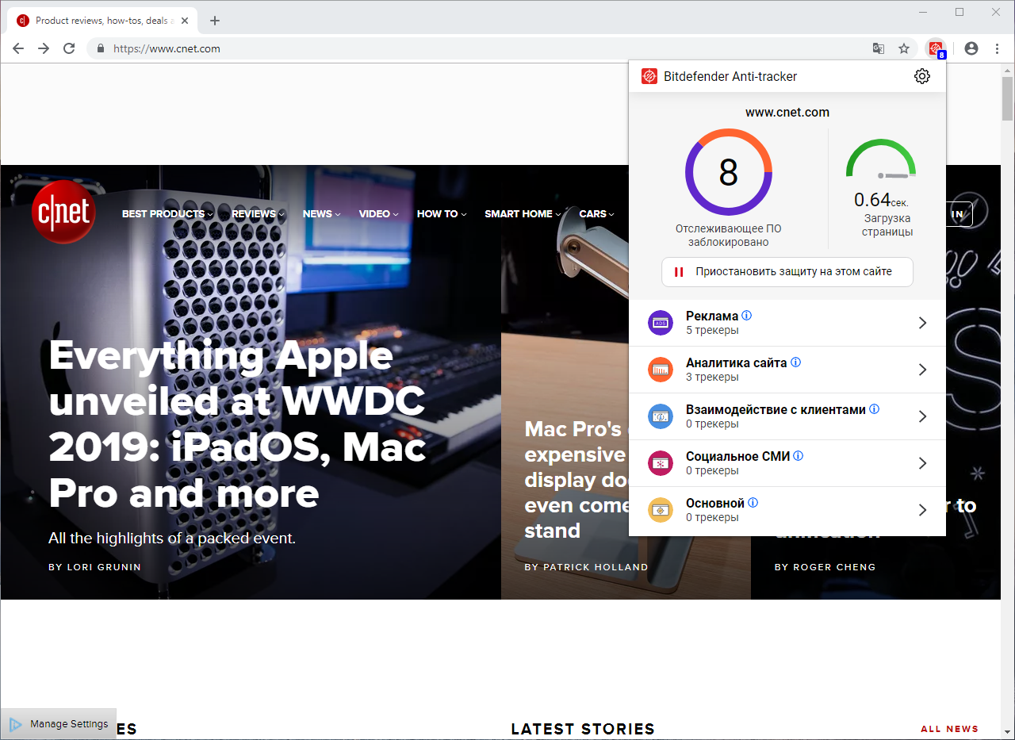The width and height of the screenshot is (1015, 740).
Task: Click the page vertical scrollbar thumb
Action: [1007, 99]
